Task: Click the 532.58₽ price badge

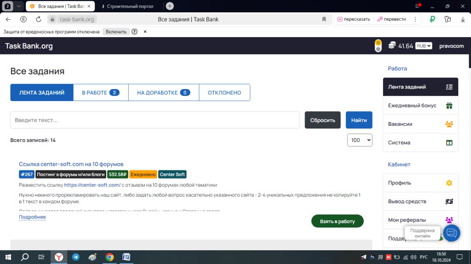Action: [118, 174]
